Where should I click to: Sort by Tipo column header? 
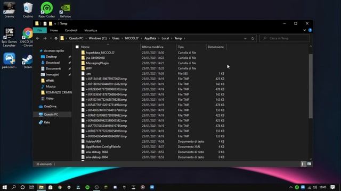coord(191,47)
